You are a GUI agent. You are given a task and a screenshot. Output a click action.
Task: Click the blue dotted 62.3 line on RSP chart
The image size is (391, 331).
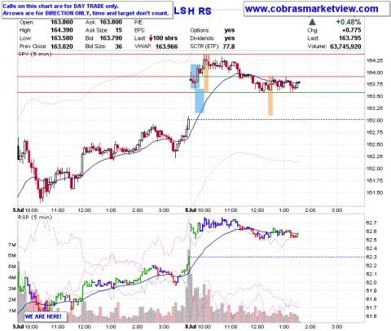tap(277, 257)
